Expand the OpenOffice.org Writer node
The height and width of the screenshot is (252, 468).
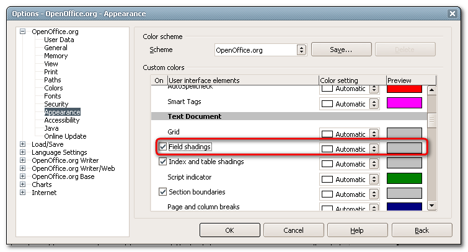click(x=23, y=160)
